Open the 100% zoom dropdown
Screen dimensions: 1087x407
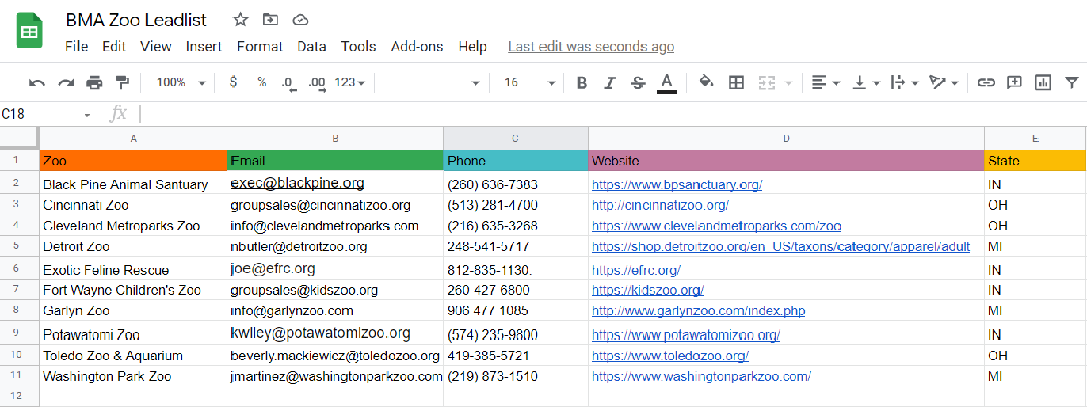click(181, 82)
